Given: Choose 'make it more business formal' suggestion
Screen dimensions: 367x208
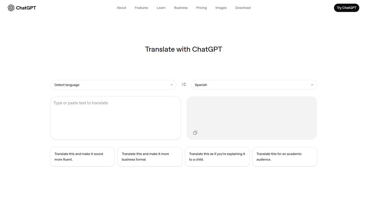Looking at the screenshot, I should point(150,157).
